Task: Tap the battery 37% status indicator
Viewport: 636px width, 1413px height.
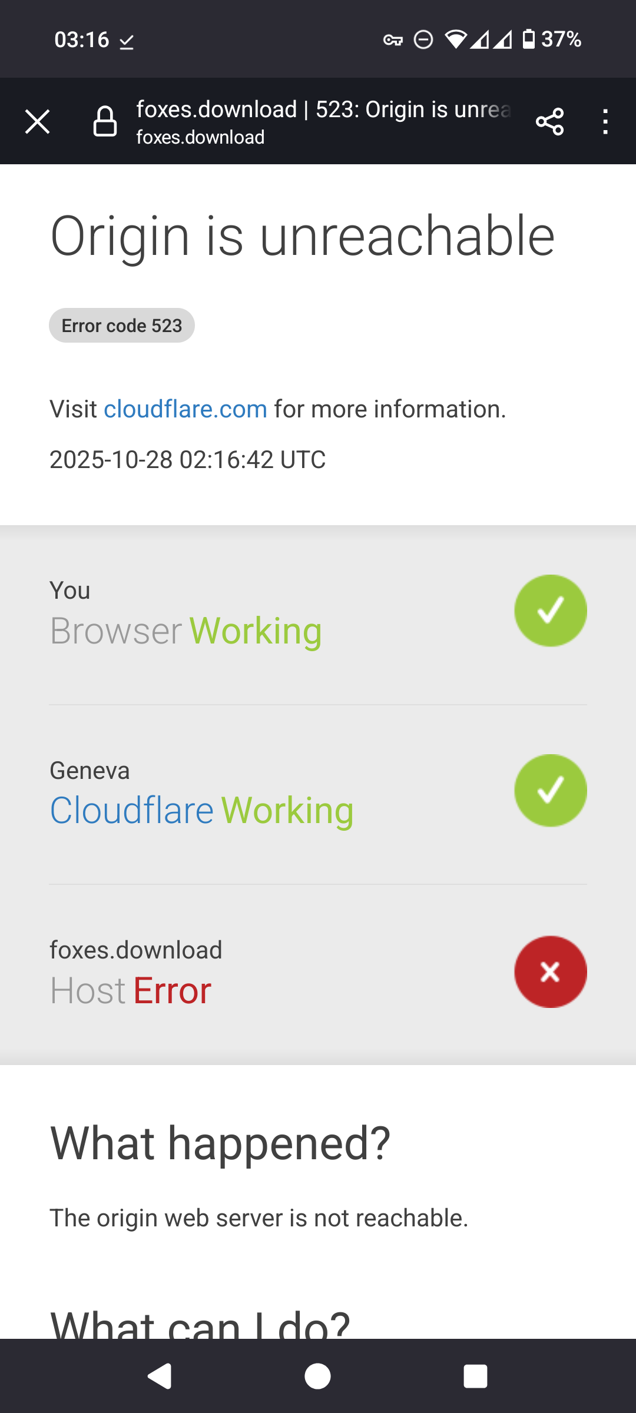Action: [x=552, y=39]
